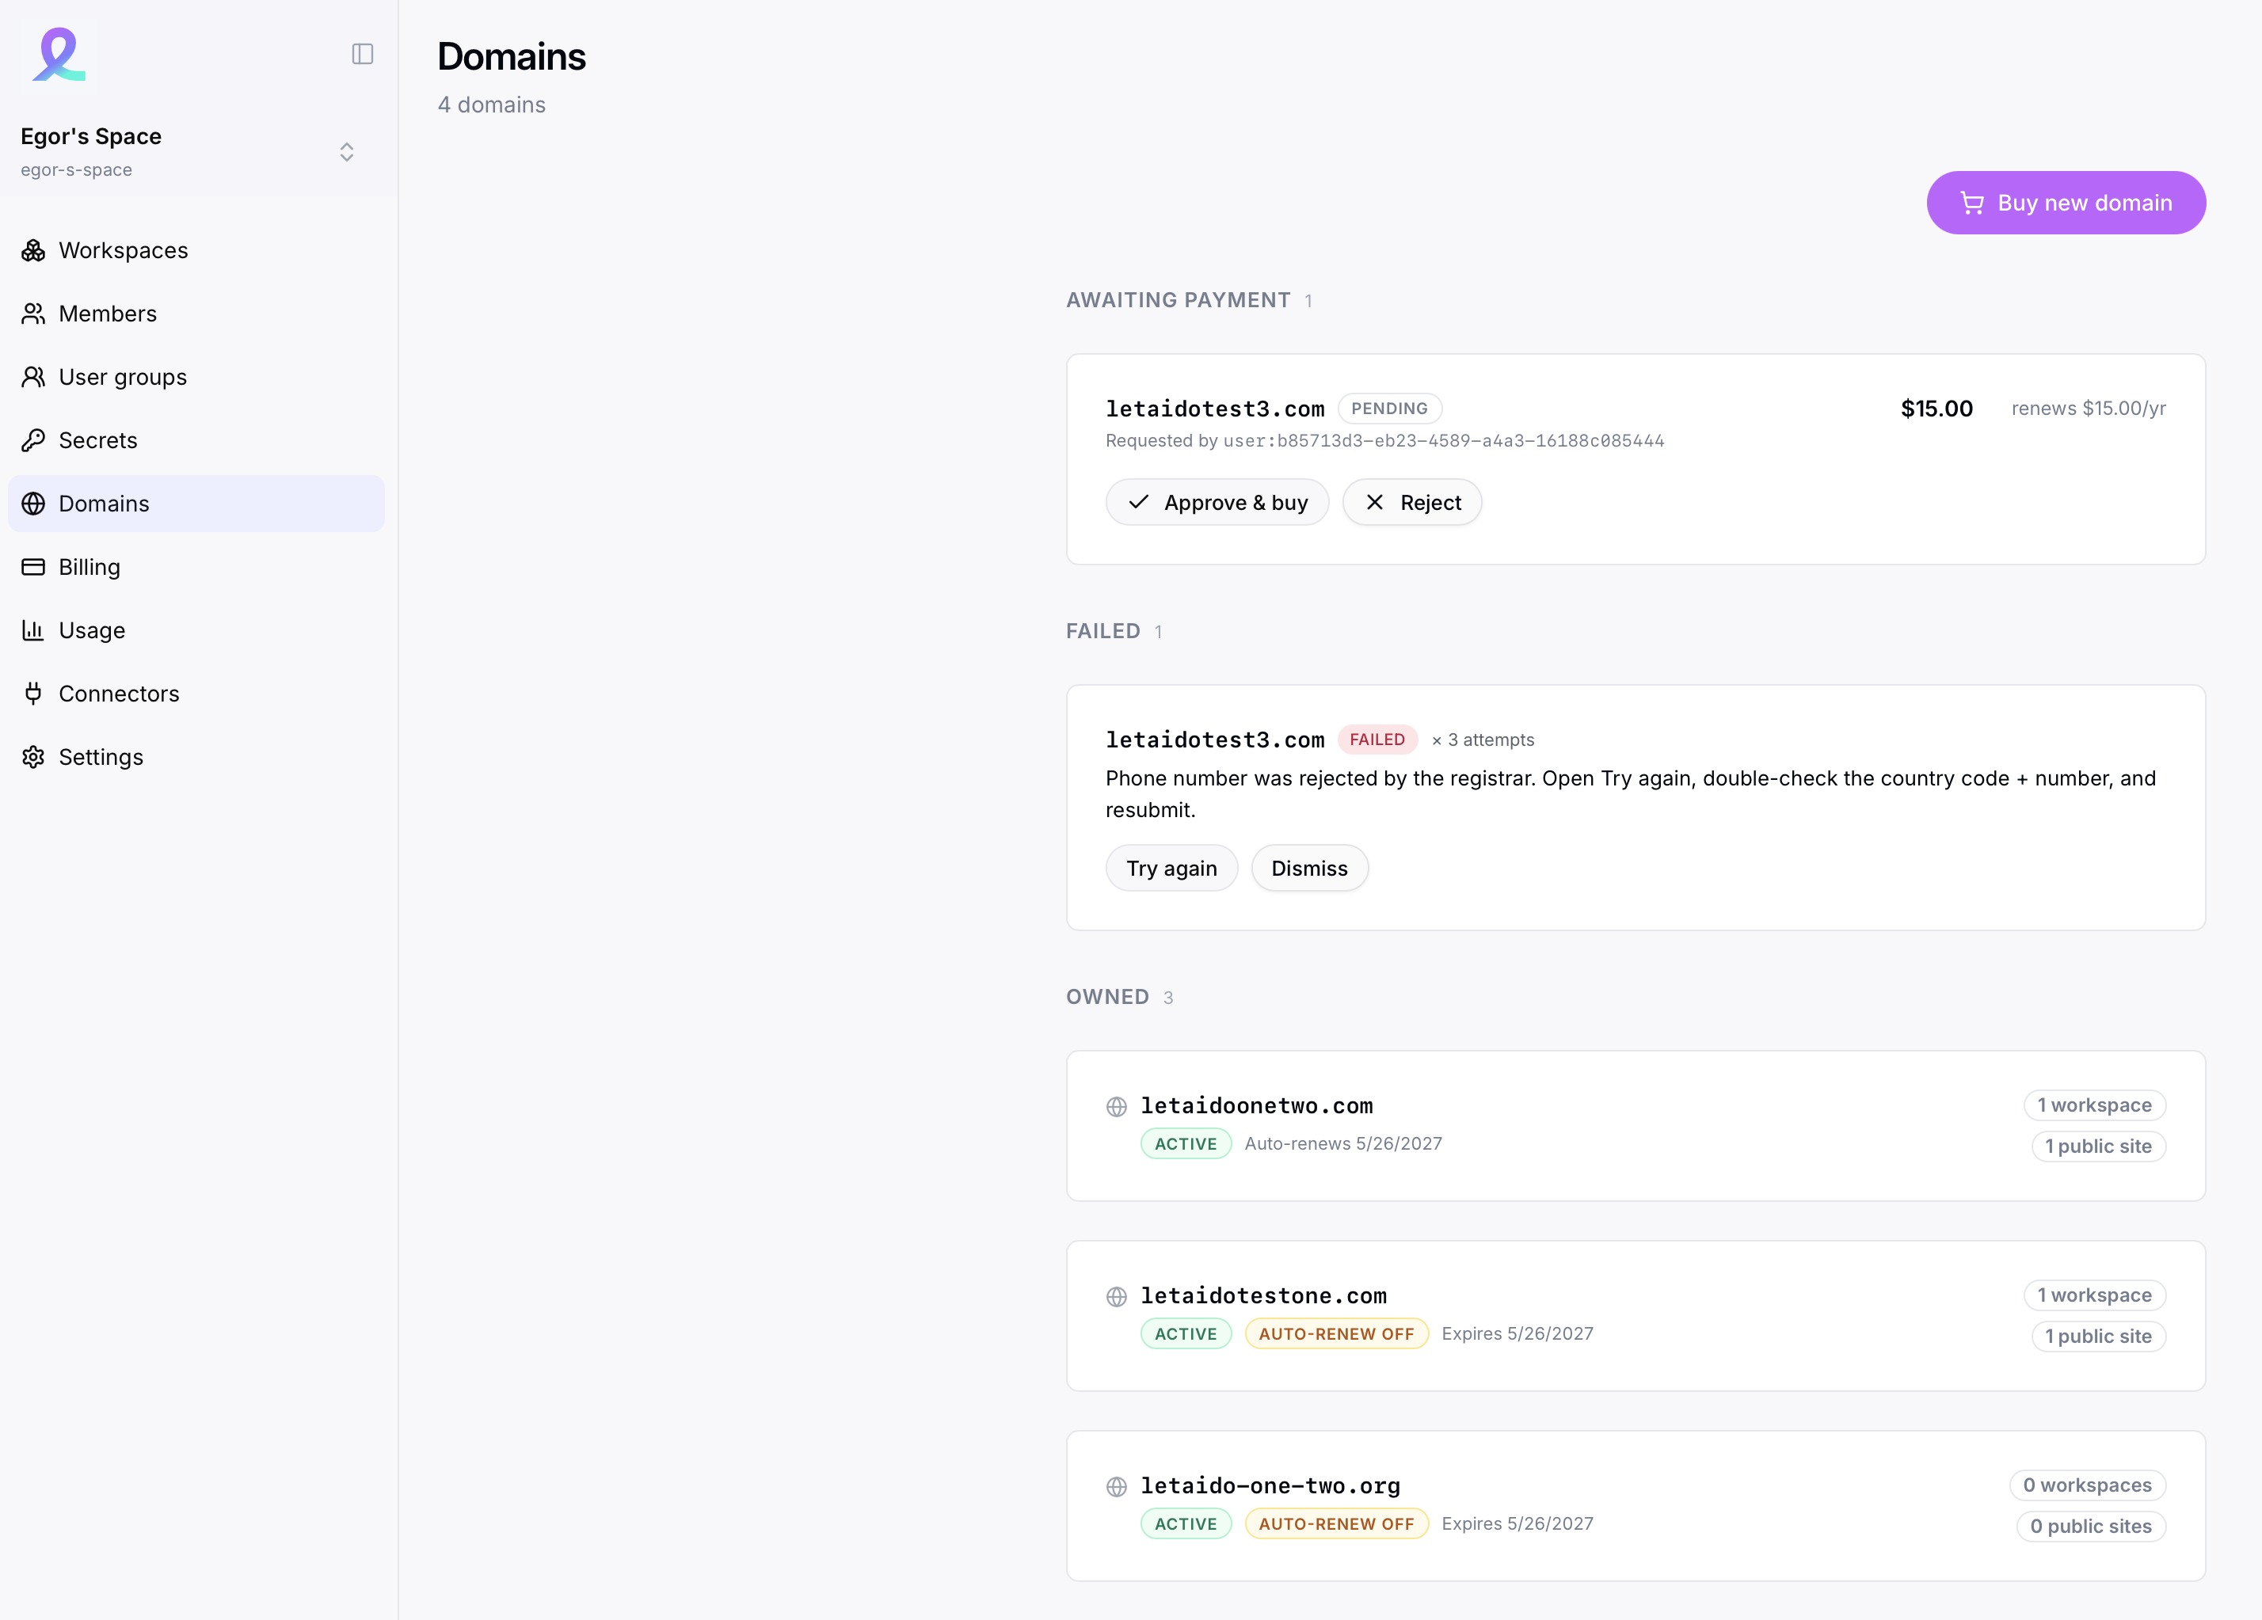Screen dimensions: 2262x1620
Task: Click ACTIVE badge on letaidoonetwo.com
Action: (1186, 1143)
